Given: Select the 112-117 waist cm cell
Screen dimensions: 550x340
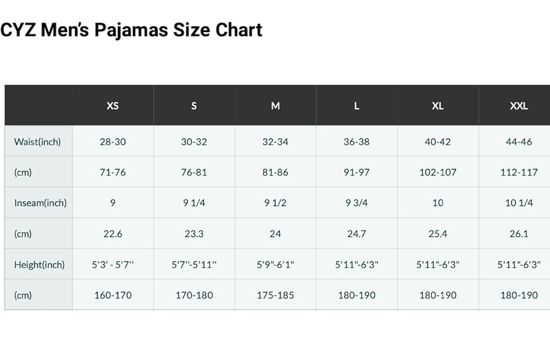Looking at the screenshot, I should (519, 172).
